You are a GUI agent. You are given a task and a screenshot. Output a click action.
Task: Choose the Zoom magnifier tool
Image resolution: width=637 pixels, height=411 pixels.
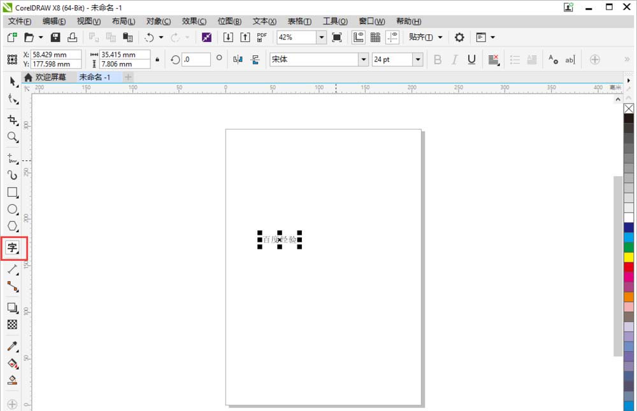point(12,137)
